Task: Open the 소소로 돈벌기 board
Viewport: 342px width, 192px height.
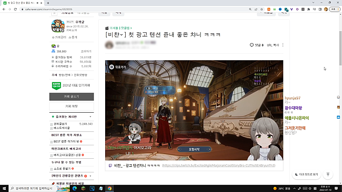Action: click(x=62, y=169)
